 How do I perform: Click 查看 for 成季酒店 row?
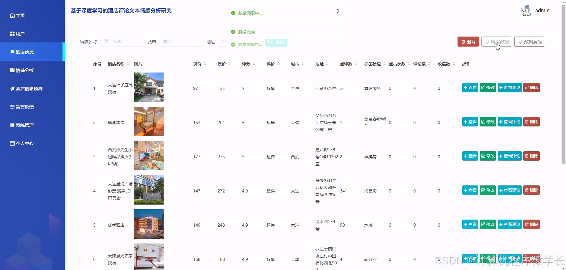pyautogui.click(x=470, y=224)
